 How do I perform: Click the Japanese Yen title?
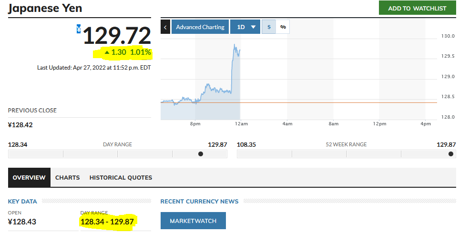coord(45,8)
